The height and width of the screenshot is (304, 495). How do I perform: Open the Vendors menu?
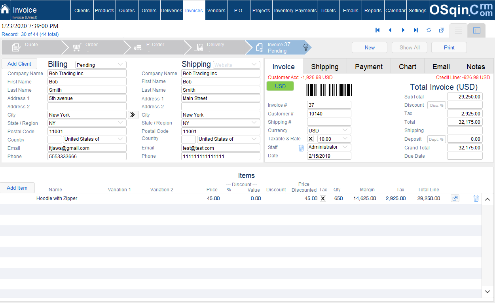[216, 10]
